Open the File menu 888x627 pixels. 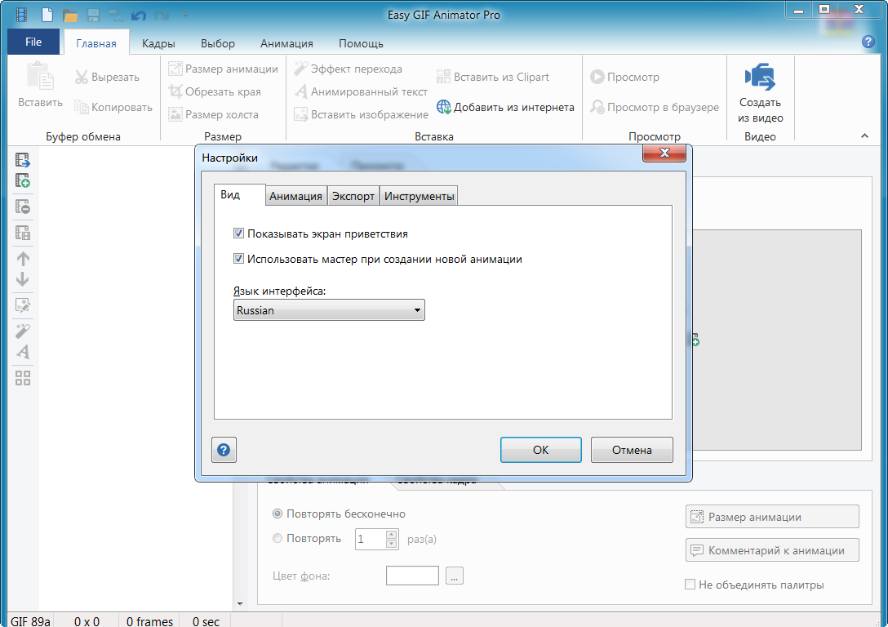click(33, 42)
